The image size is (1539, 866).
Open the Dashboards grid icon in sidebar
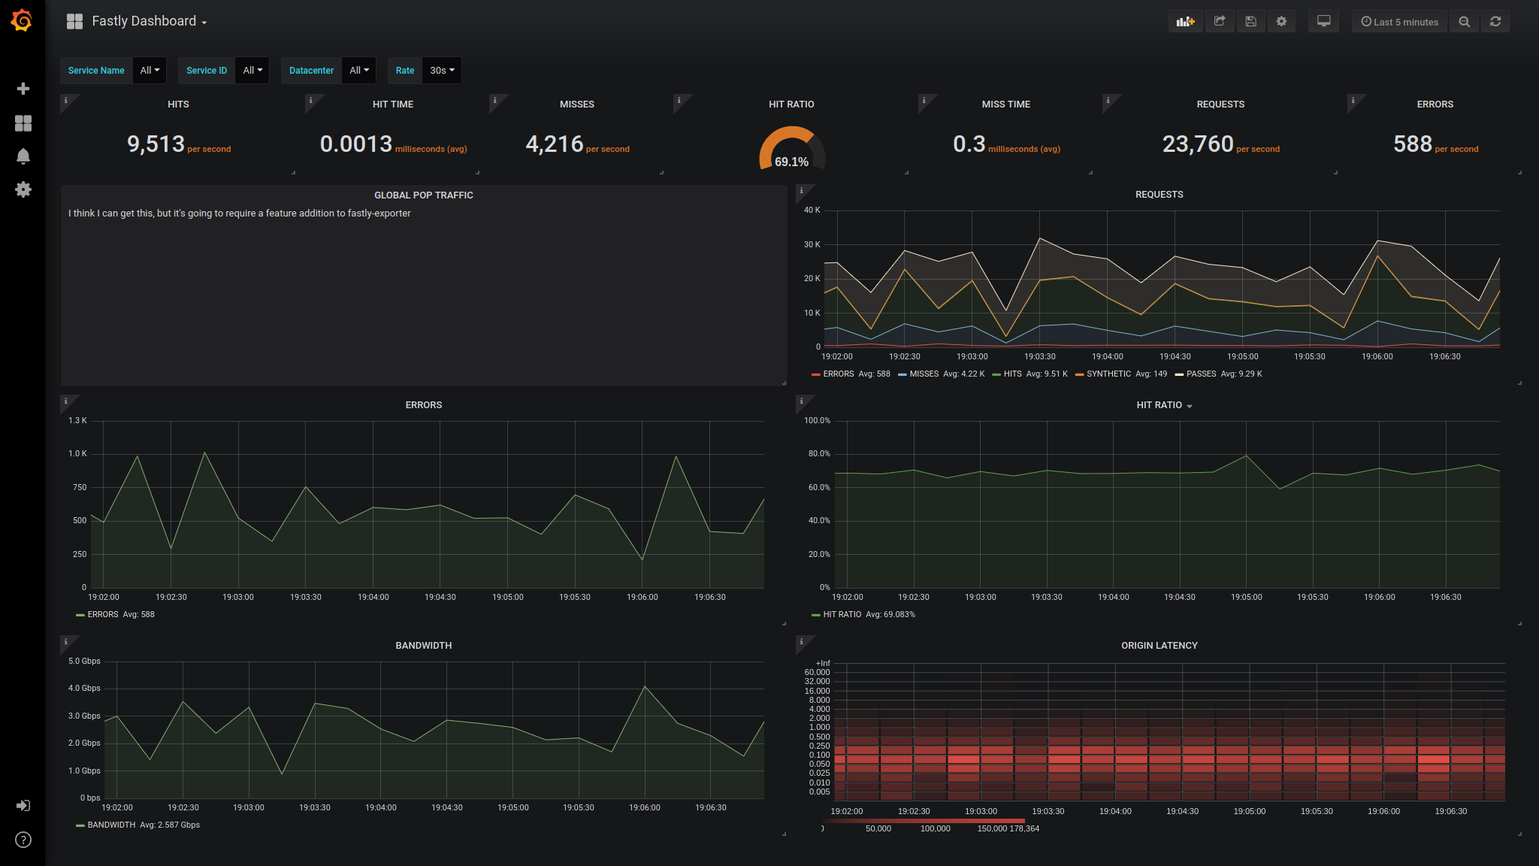(23, 123)
